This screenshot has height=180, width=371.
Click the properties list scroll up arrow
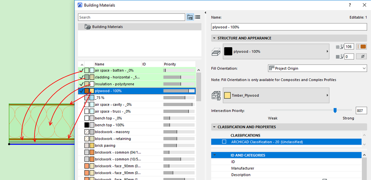[x=364, y=155]
